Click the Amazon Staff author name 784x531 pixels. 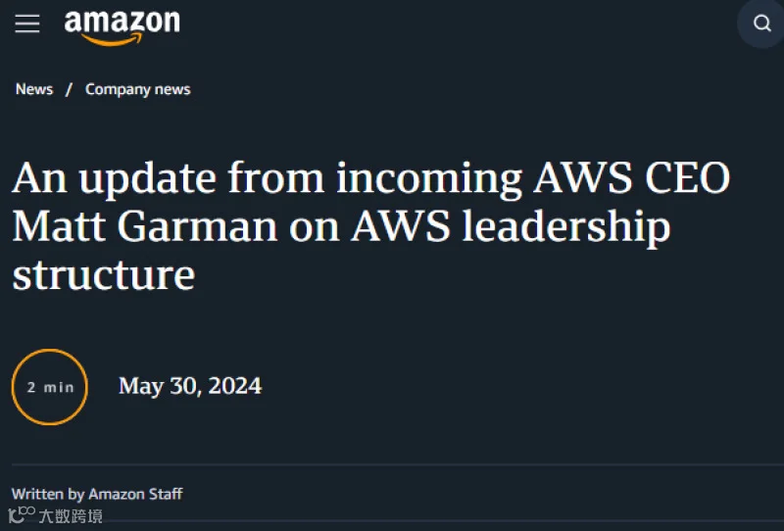coord(135,494)
